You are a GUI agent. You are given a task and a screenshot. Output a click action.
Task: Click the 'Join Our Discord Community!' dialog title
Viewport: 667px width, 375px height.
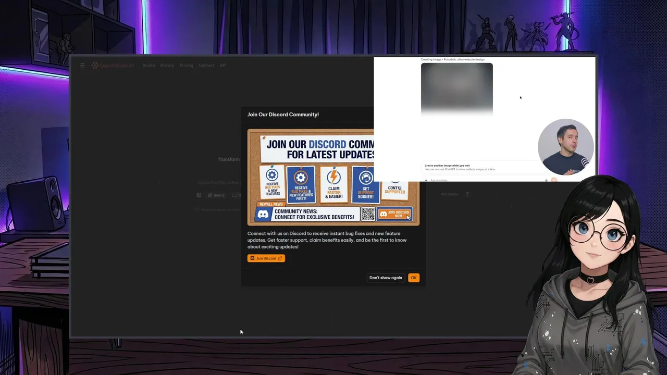click(x=283, y=115)
